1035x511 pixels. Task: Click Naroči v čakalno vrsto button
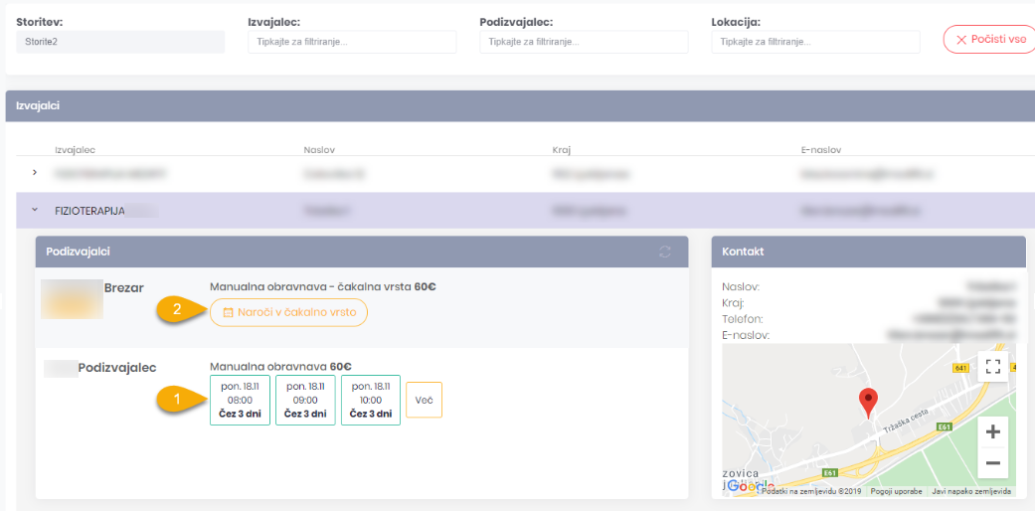point(288,312)
